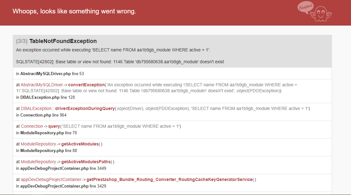Open the AbstractMySQLDriver class link
The width and height of the screenshot is (351, 195).
tap(42, 85)
